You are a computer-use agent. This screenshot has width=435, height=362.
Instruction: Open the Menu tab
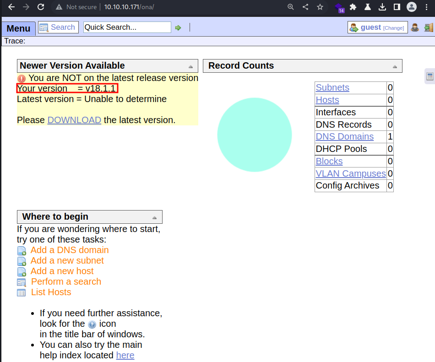(x=19, y=28)
